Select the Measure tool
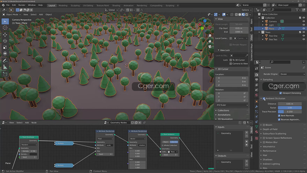Screen dimensions: 307x173 point(5,67)
